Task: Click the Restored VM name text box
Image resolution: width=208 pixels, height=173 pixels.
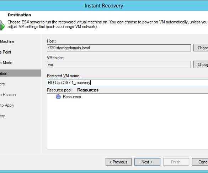Action: point(128,83)
